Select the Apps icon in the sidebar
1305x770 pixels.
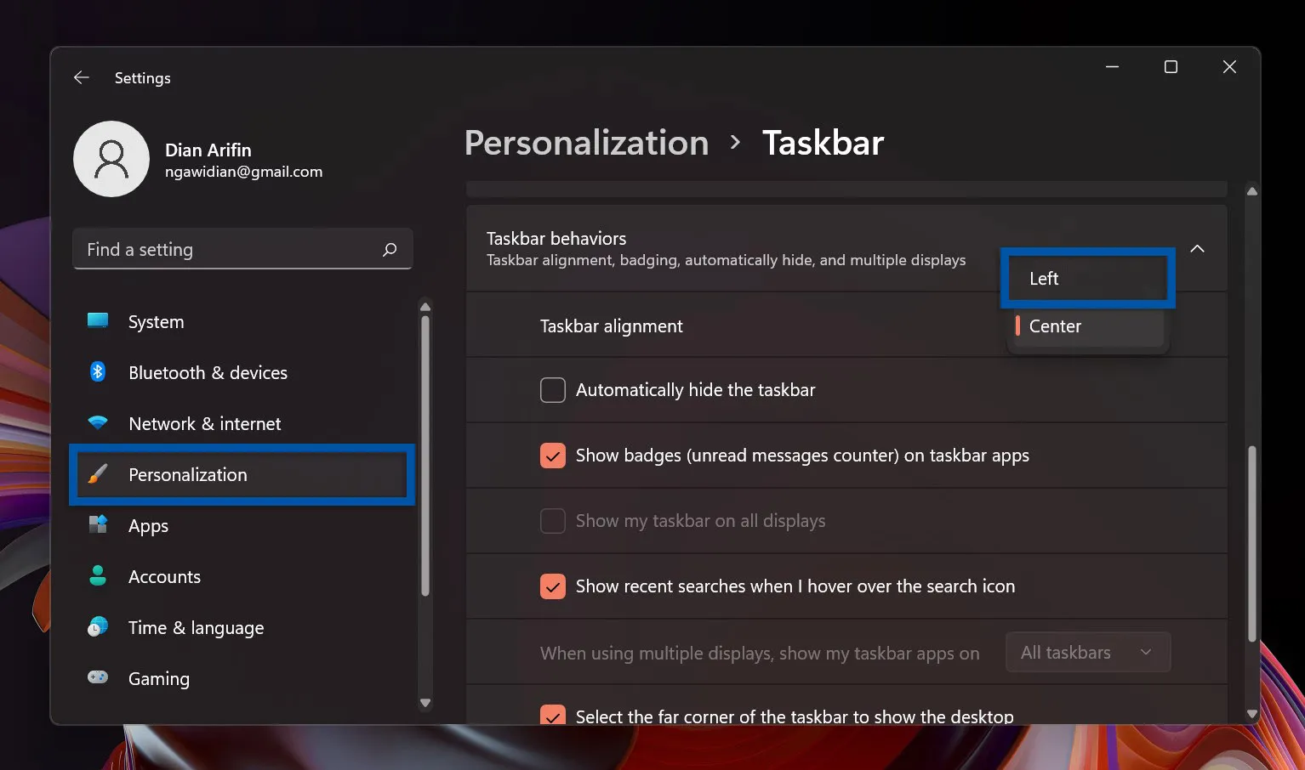click(97, 525)
